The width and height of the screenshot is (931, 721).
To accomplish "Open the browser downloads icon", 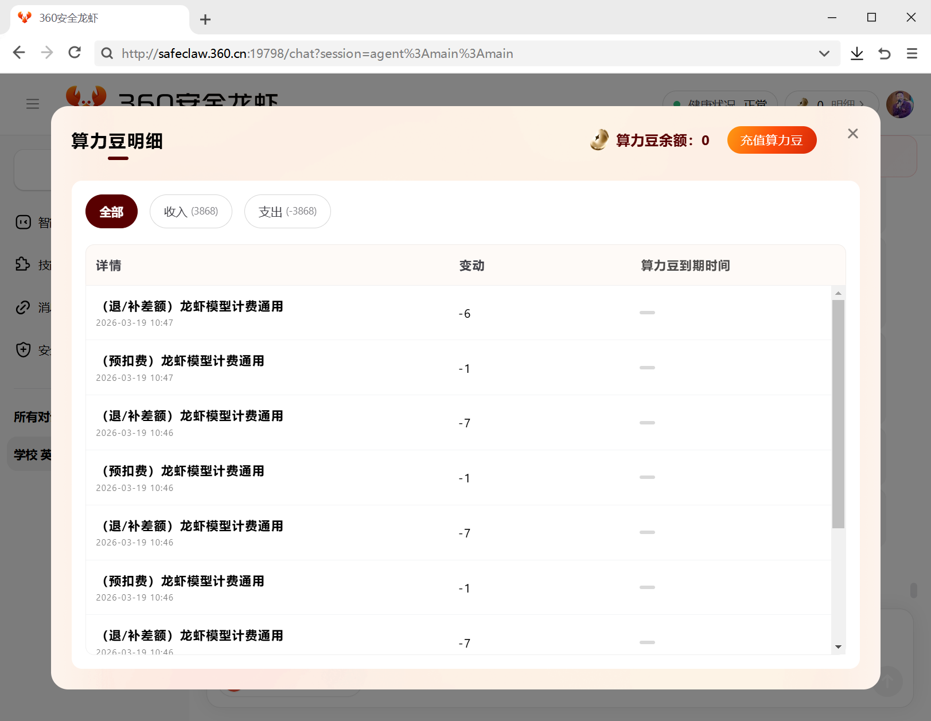I will 857,53.
